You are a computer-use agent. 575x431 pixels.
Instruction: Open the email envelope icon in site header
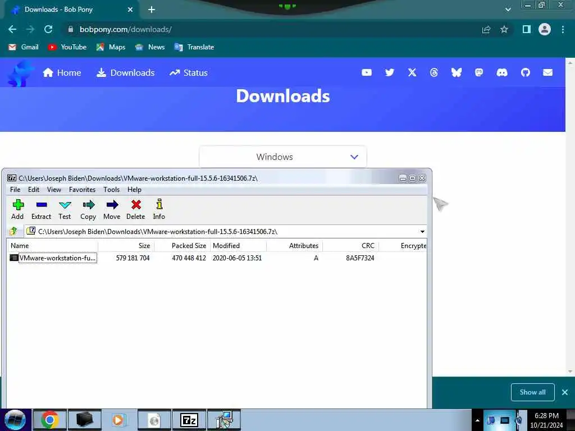click(548, 72)
